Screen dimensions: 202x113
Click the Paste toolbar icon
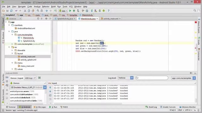pos(33,11)
